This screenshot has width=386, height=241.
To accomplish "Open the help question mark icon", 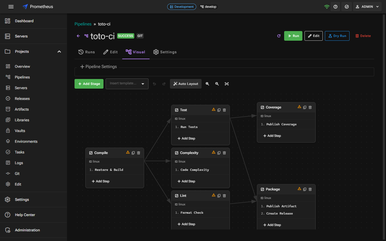I will 335,7.
